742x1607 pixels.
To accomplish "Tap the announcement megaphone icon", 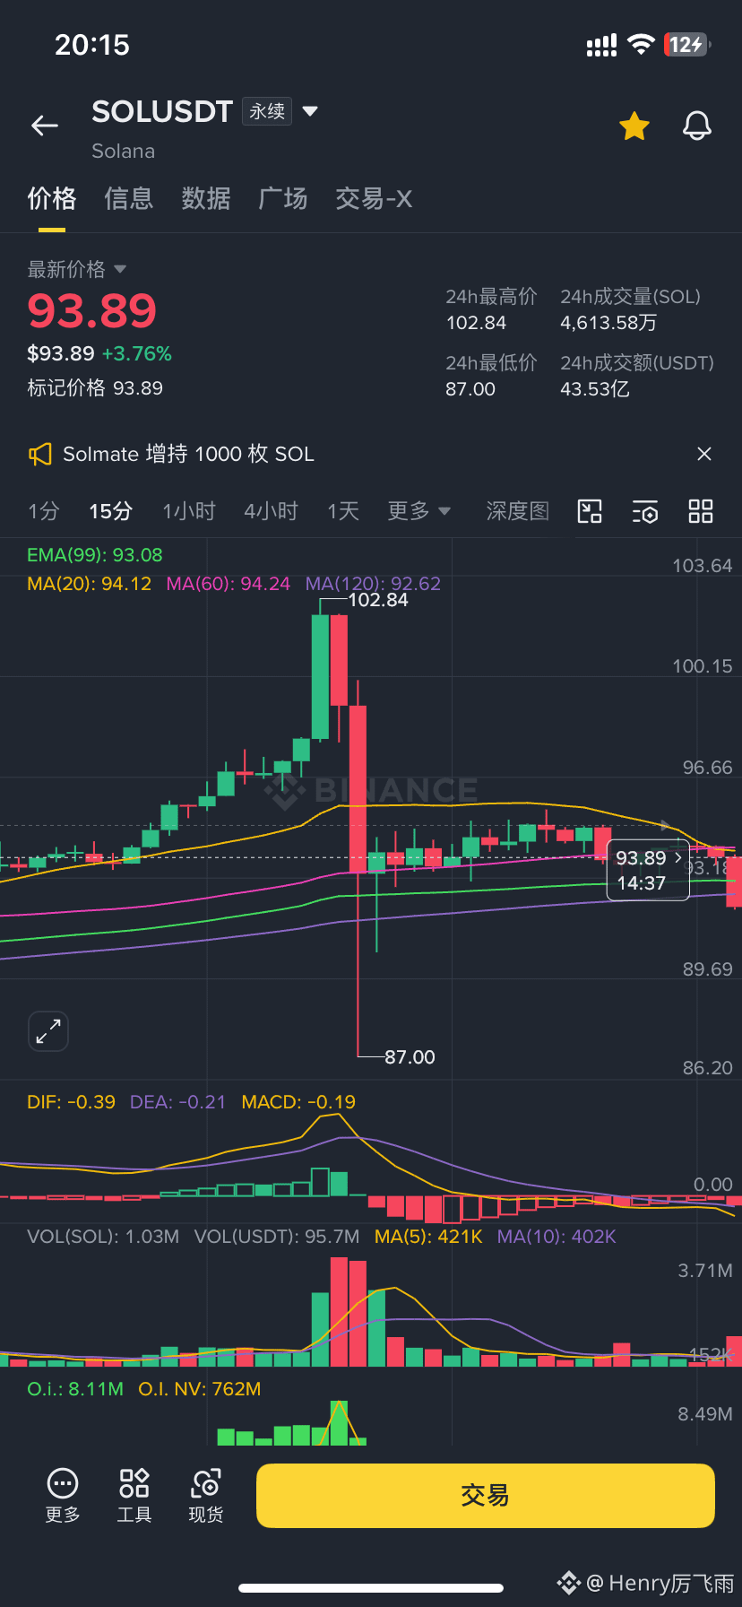I will click(39, 455).
